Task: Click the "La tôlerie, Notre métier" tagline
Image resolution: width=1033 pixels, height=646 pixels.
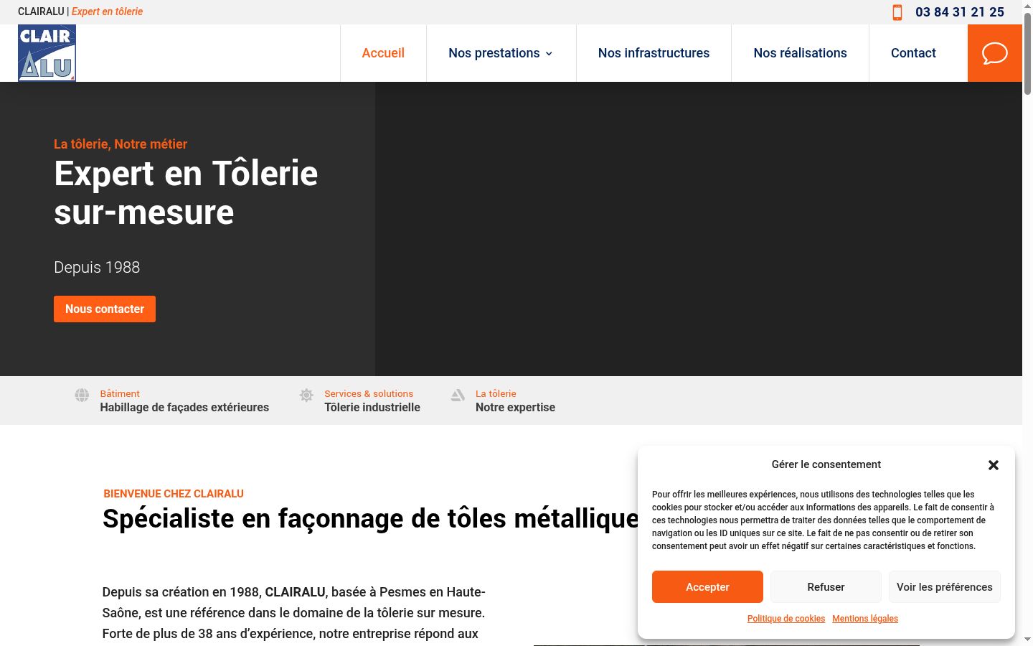Action: (121, 144)
